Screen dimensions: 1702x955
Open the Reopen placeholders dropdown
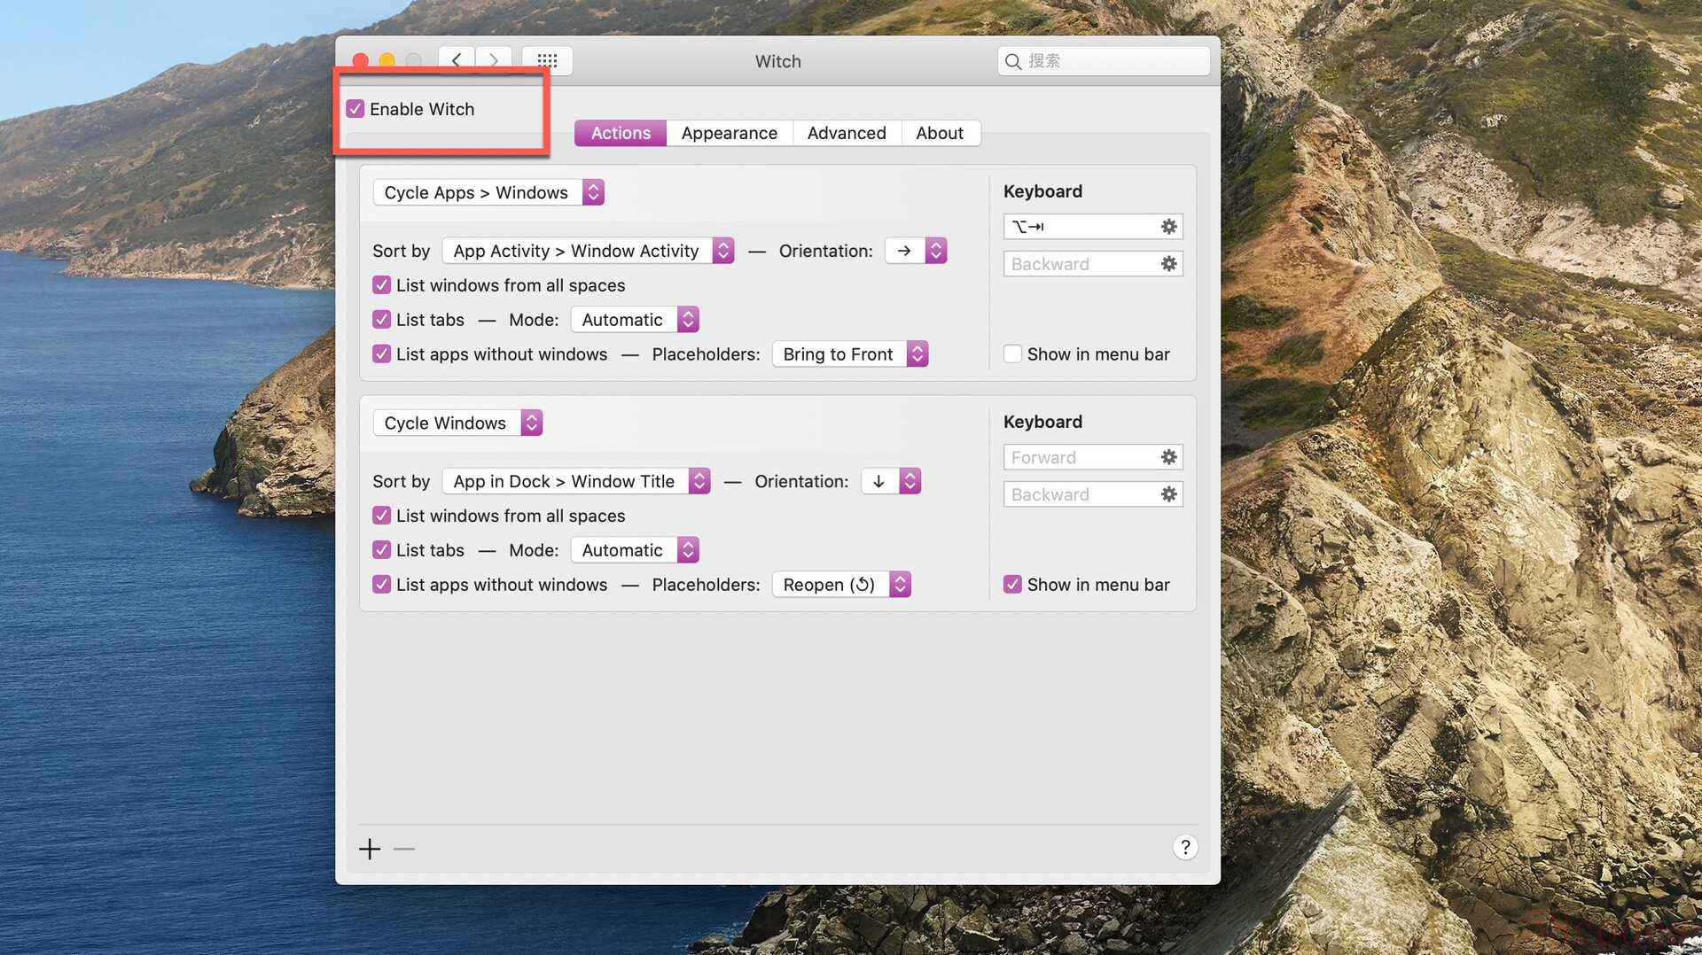[x=840, y=585]
